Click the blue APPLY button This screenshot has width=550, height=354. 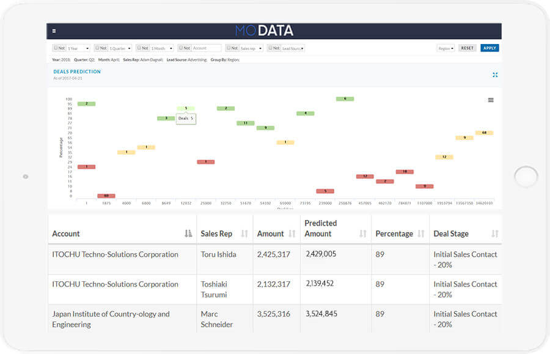(x=490, y=48)
